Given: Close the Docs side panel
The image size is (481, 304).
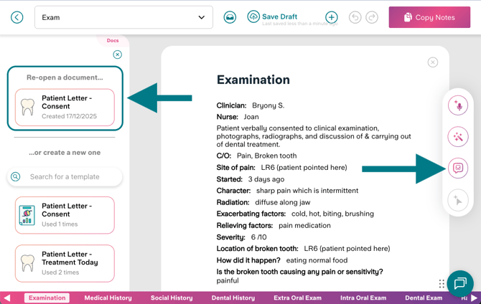Looking at the screenshot, I should (x=118, y=54).
